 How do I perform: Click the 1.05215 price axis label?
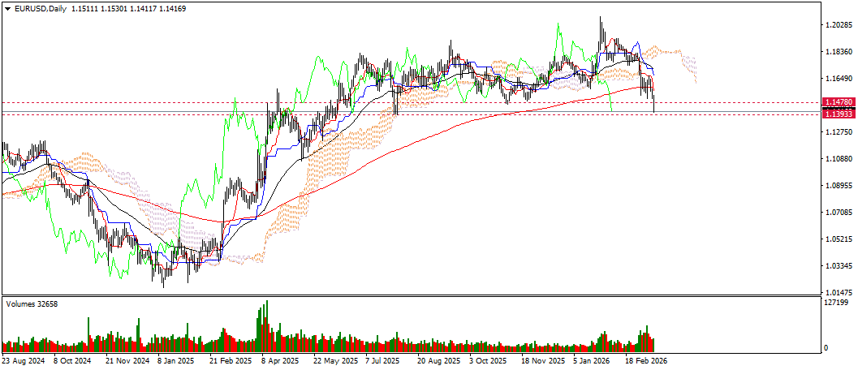840,239
